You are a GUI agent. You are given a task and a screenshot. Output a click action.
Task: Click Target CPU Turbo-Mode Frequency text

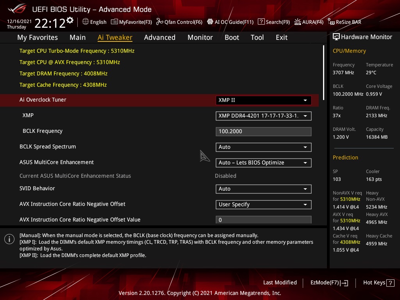pos(77,51)
